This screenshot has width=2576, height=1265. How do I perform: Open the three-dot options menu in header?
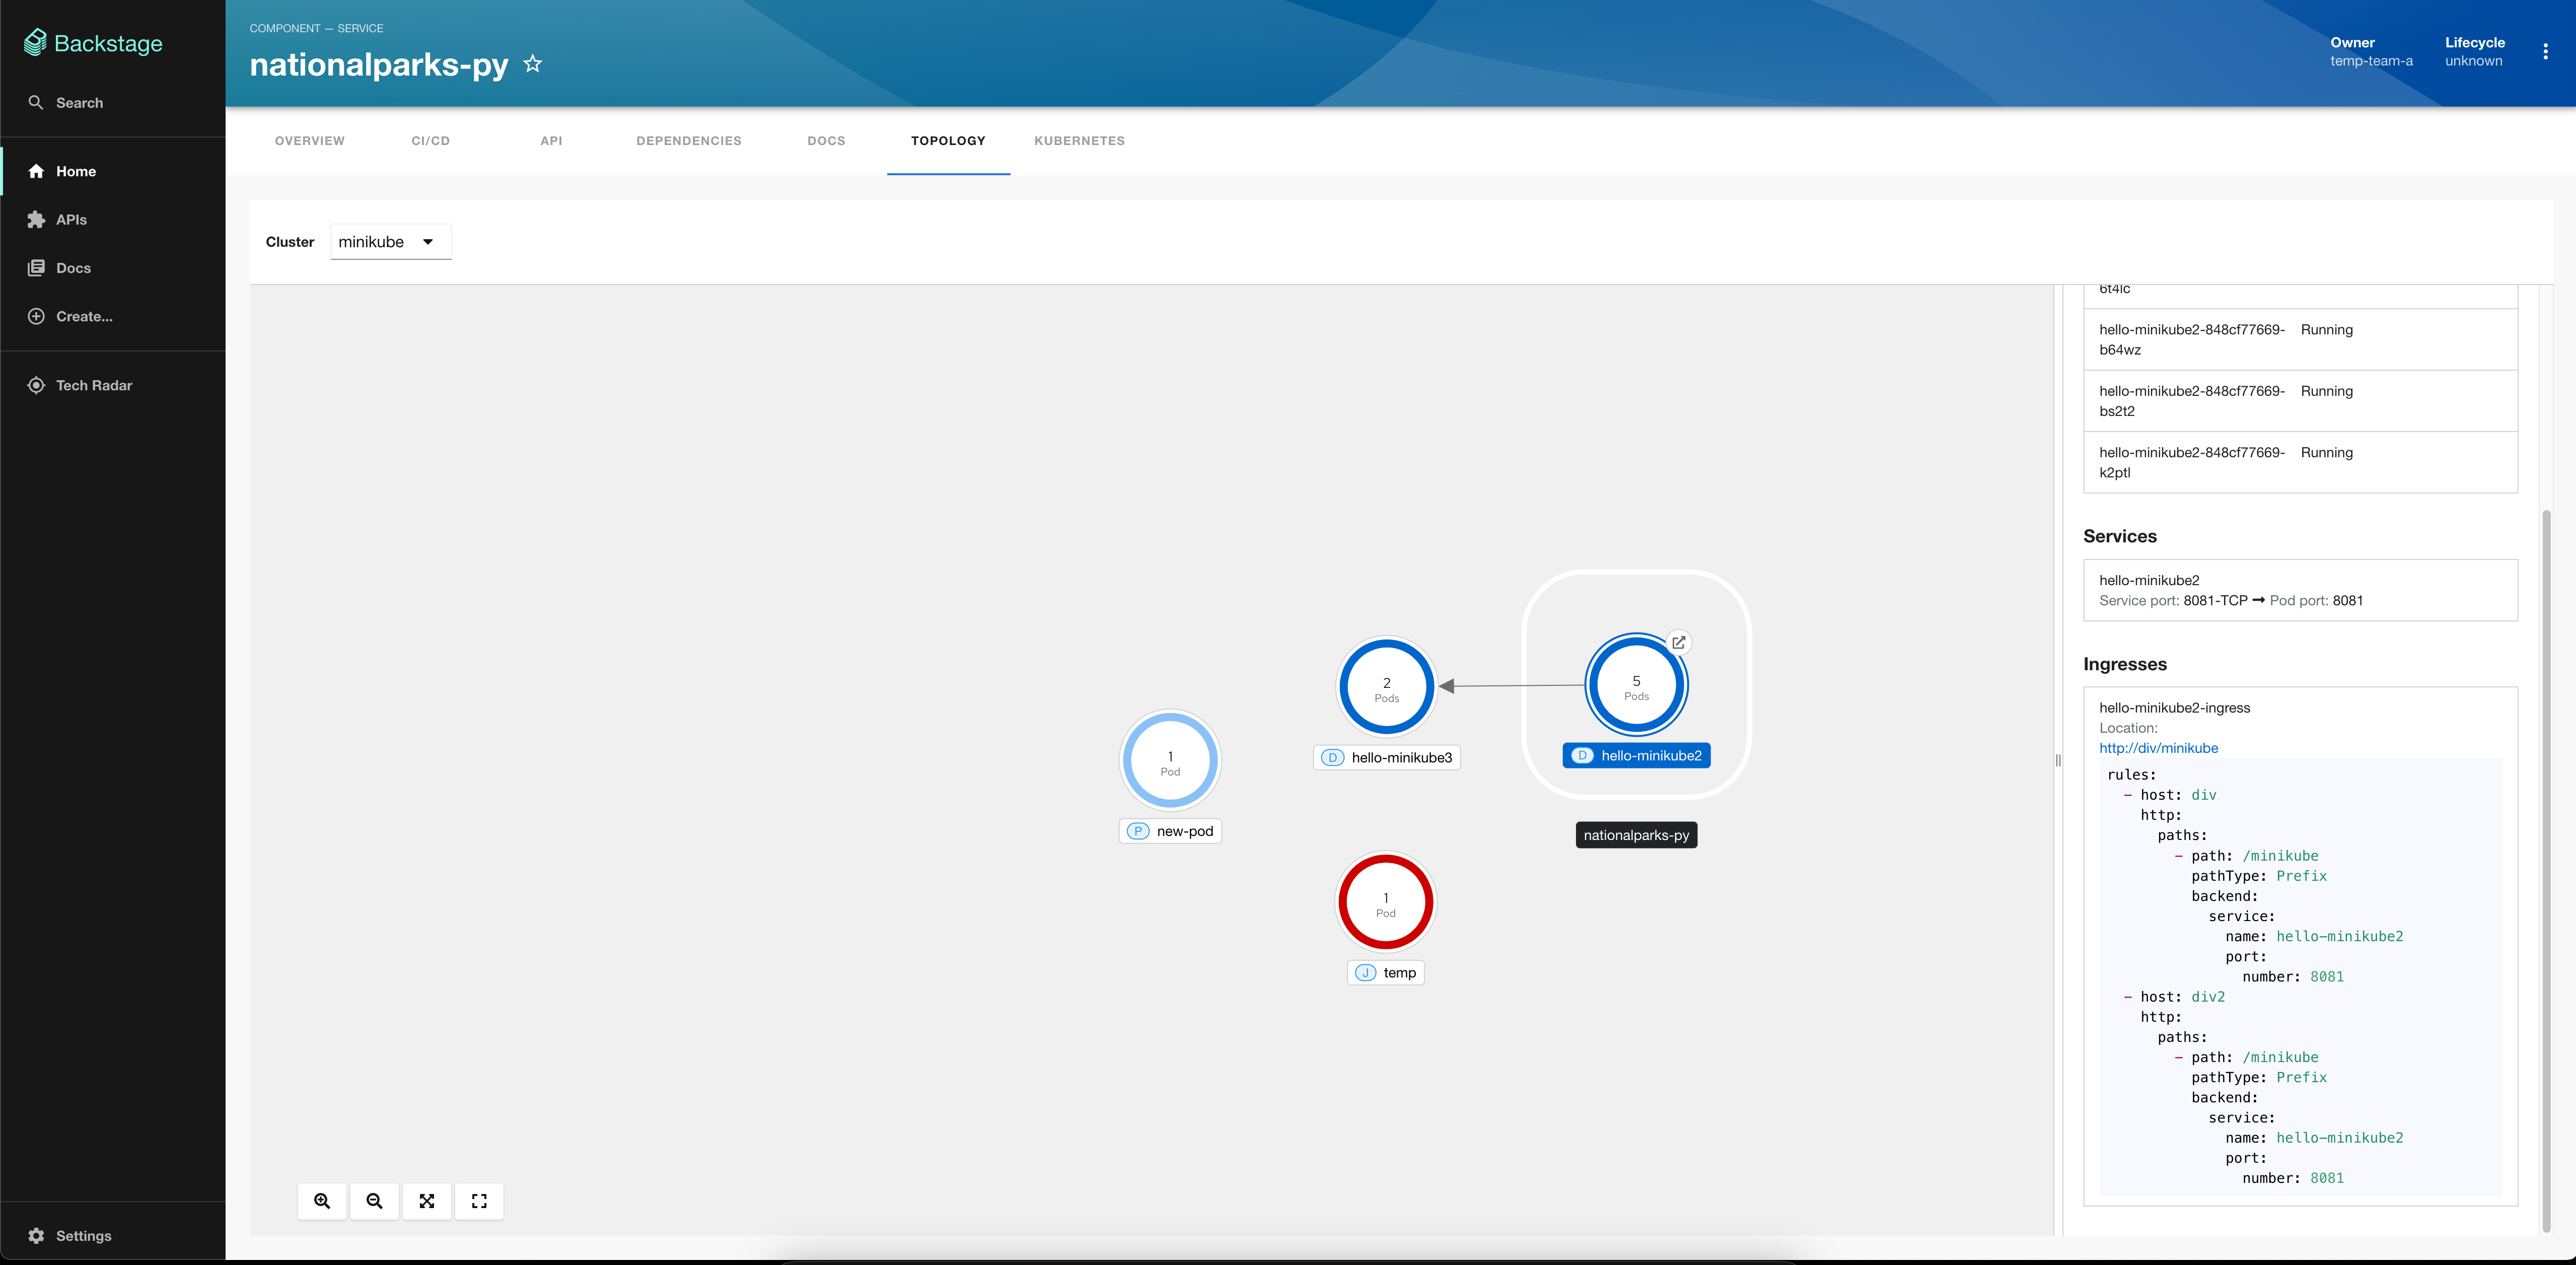(2546, 51)
